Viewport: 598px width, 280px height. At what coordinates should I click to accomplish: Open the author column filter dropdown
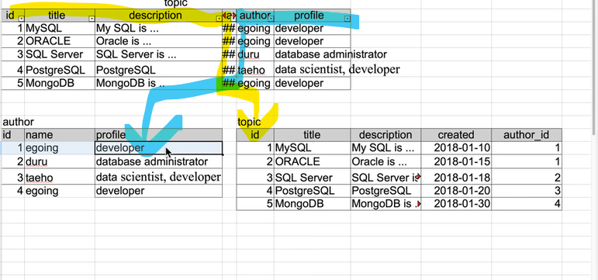pos(271,18)
